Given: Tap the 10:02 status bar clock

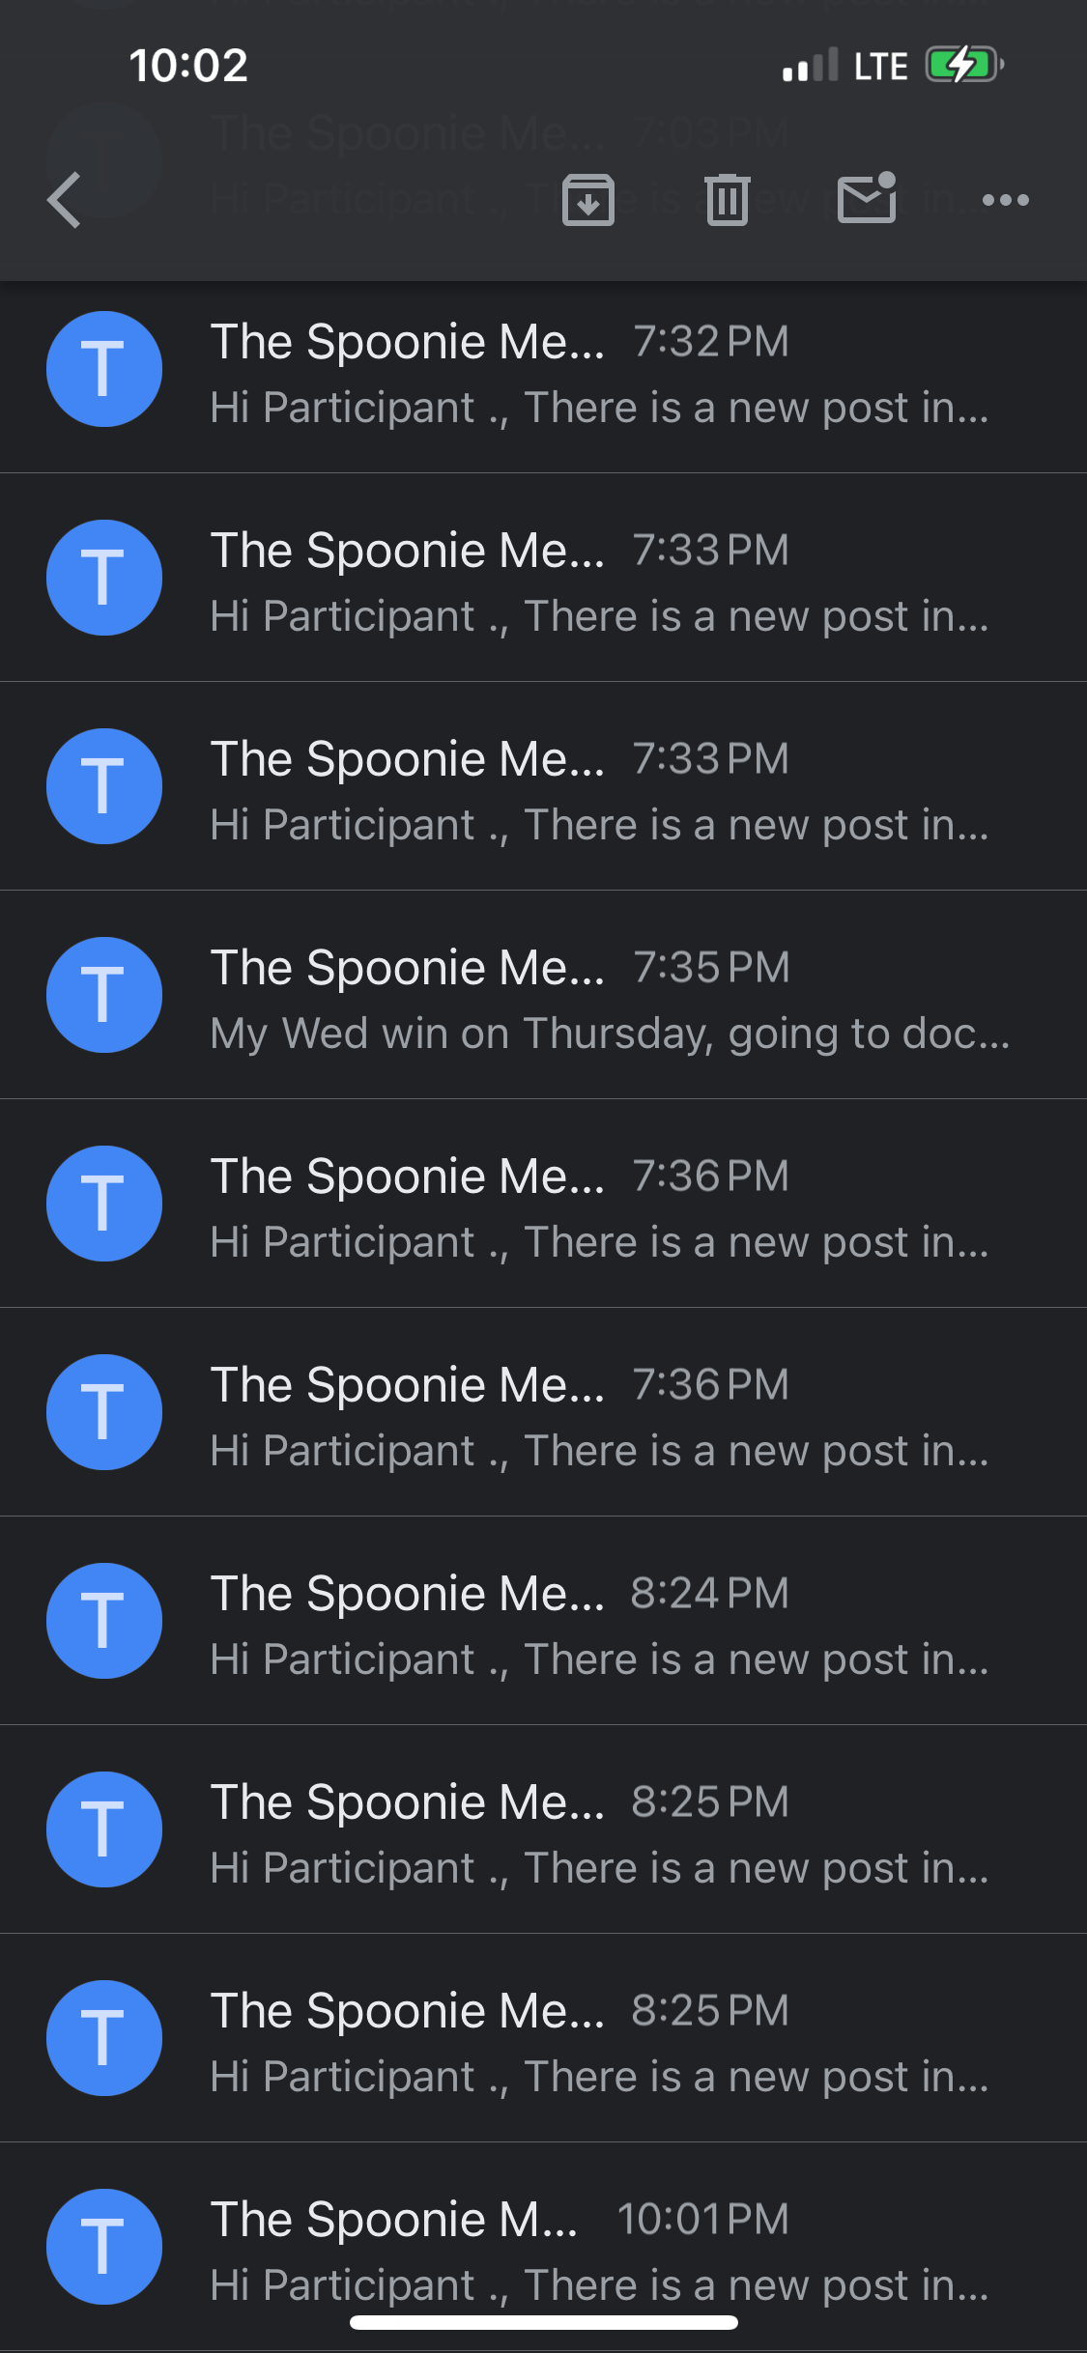Looking at the screenshot, I should point(188,66).
